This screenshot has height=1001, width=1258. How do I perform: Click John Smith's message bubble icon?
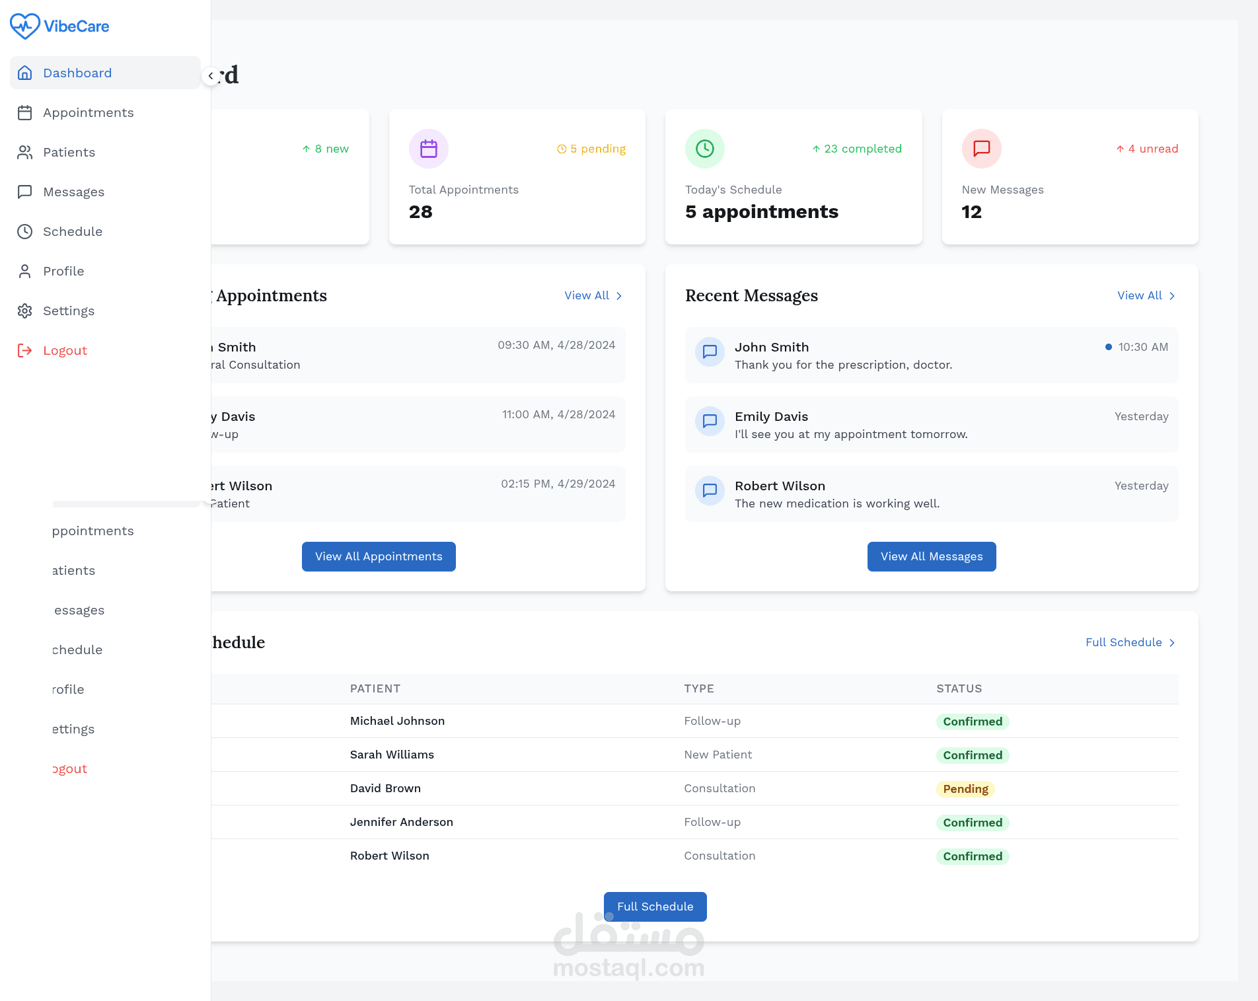pyautogui.click(x=710, y=352)
